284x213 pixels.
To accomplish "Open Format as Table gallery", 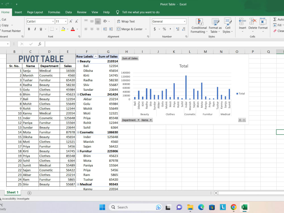I will click(215, 26).
